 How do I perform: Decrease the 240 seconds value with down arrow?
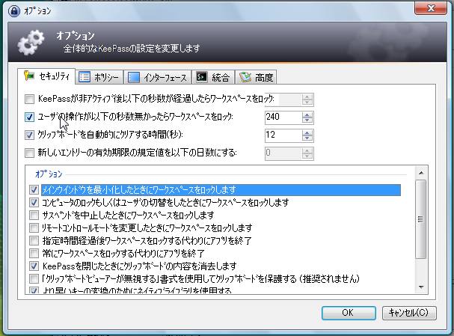[307, 120]
